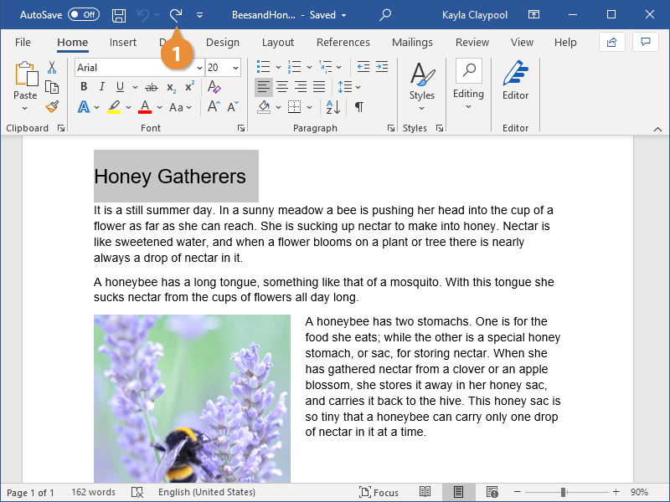670x502 pixels.
Task: Expand the font size dropdown
Action: 235,68
